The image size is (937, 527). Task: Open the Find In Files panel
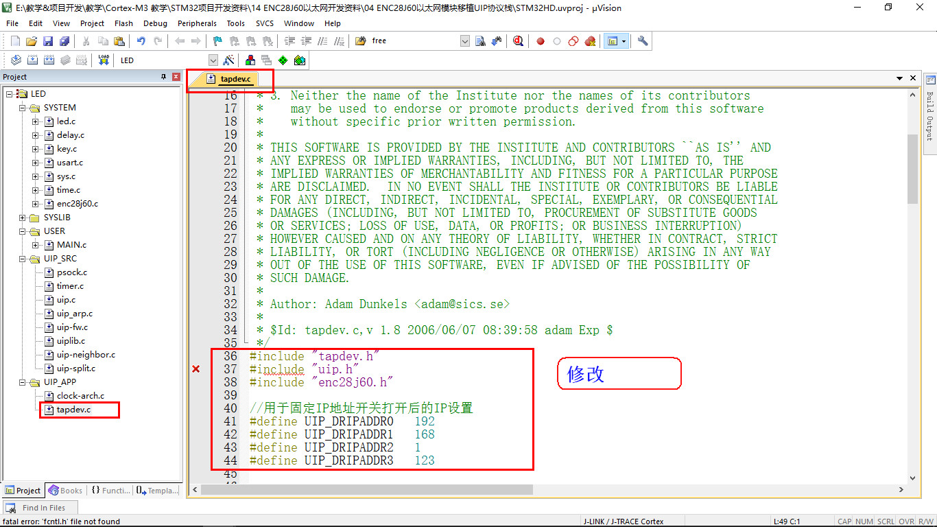(x=38, y=508)
